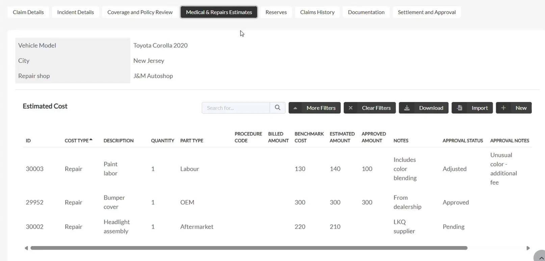Click the Download button

pos(423,108)
